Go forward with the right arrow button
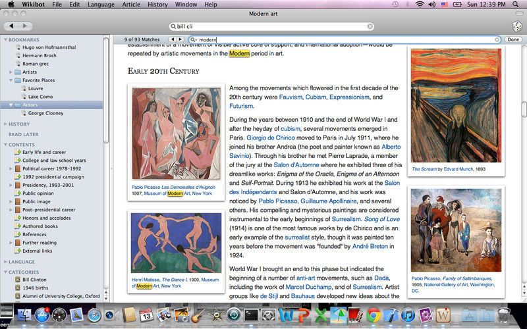 25,26
